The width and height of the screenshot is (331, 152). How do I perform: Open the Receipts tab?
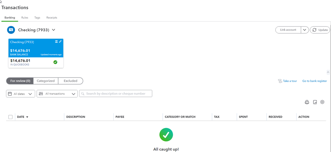[x=52, y=17]
